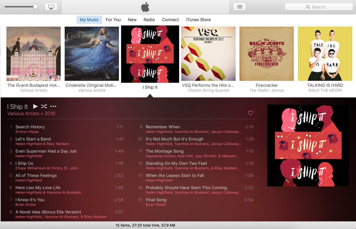Click the I Ship It heading in the detail panel

tap(18, 107)
